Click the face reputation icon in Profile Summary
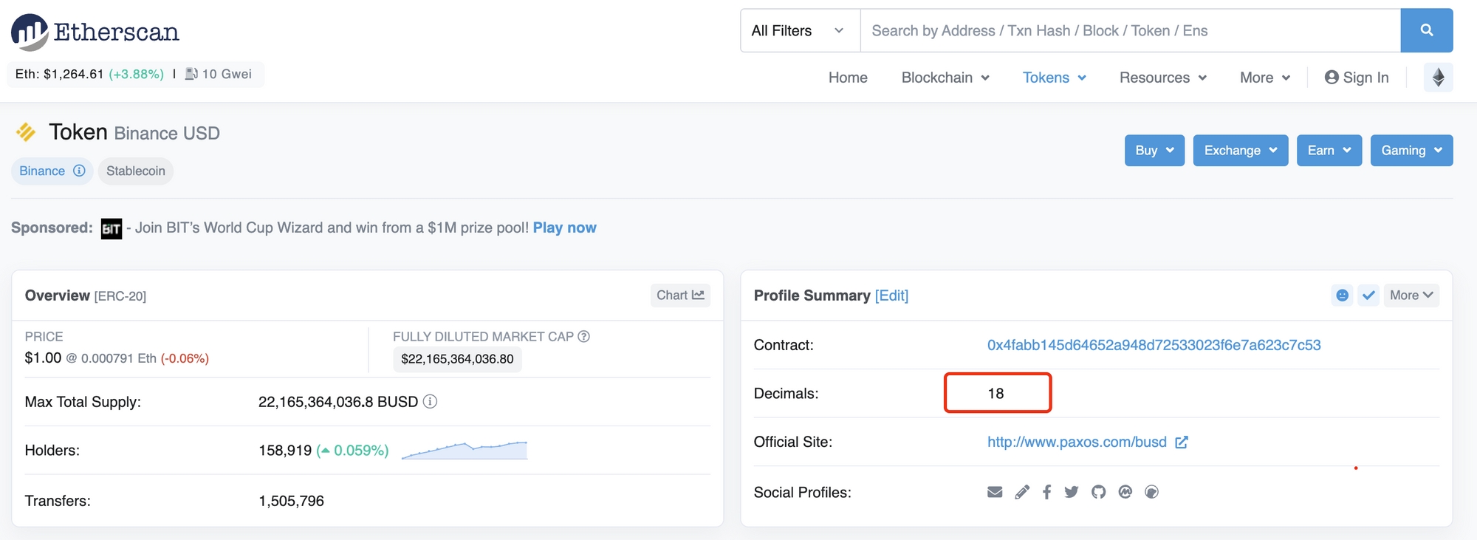The image size is (1477, 540). tap(1342, 295)
